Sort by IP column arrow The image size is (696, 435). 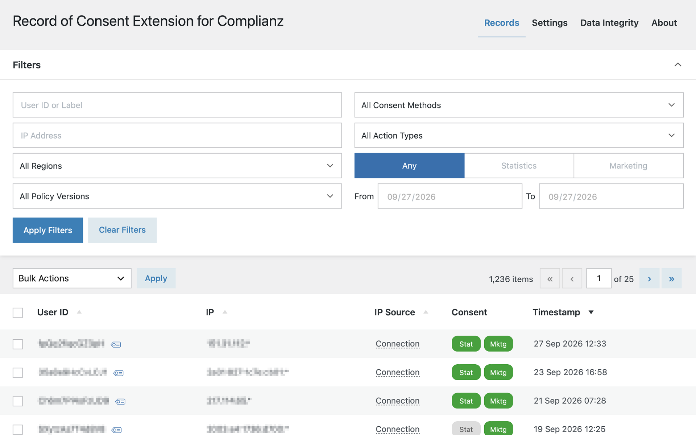(x=225, y=312)
